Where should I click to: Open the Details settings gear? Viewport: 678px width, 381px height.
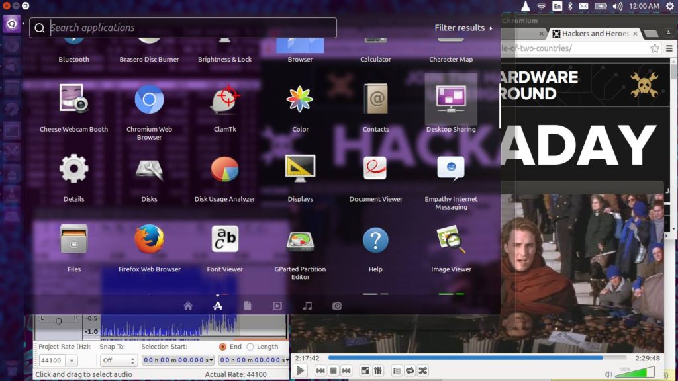tap(73, 169)
